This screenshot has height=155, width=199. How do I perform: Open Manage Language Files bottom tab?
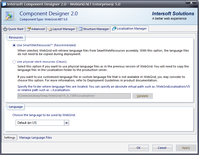click(x=35, y=138)
